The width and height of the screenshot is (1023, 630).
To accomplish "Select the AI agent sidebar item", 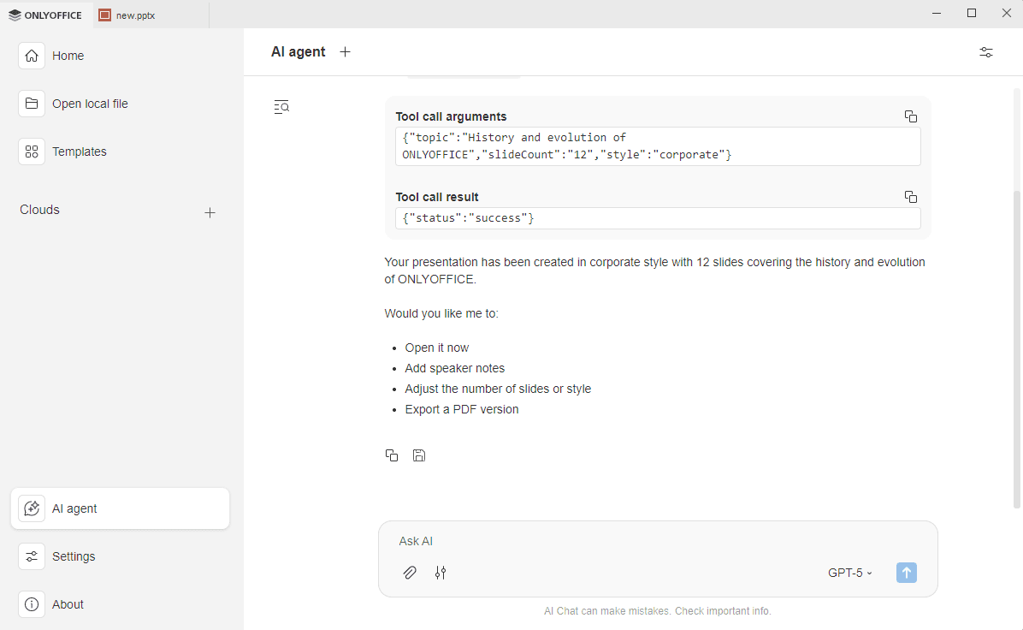I will [74, 508].
